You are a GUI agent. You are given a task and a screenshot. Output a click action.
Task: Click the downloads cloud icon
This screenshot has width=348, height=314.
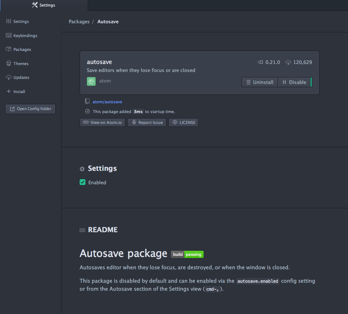(x=288, y=62)
